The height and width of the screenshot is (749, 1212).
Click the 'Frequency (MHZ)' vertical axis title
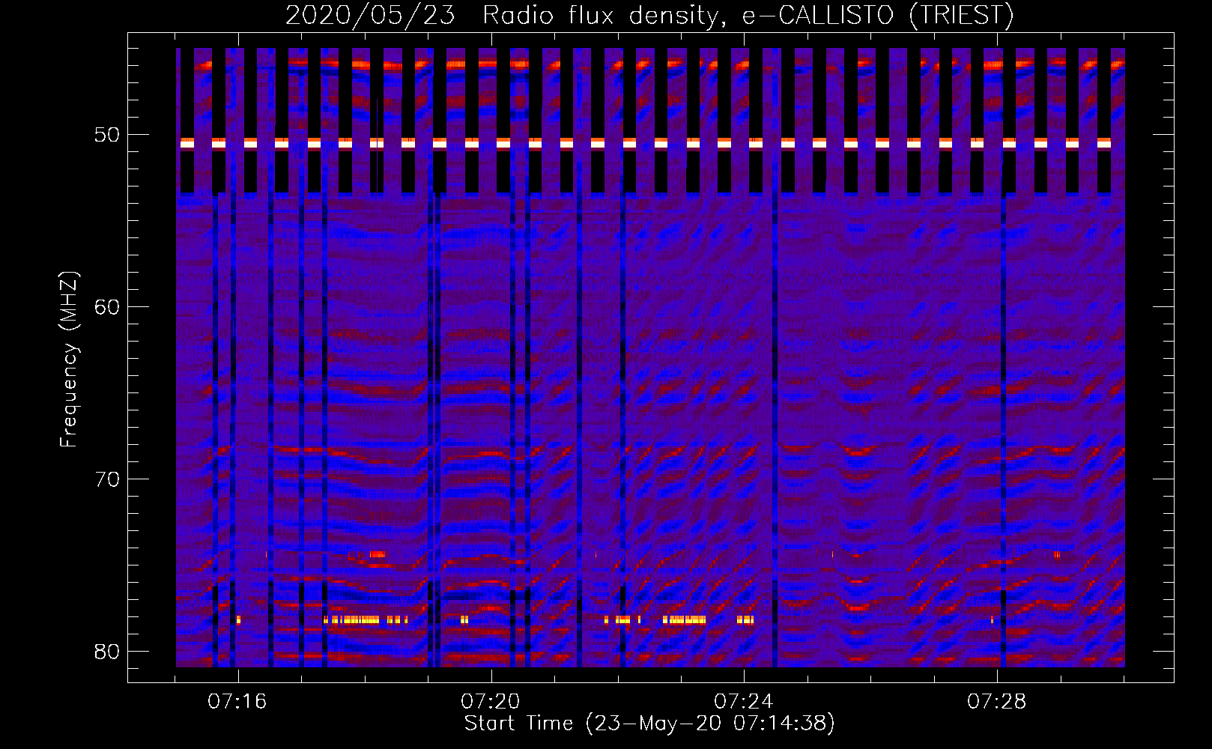(69, 360)
